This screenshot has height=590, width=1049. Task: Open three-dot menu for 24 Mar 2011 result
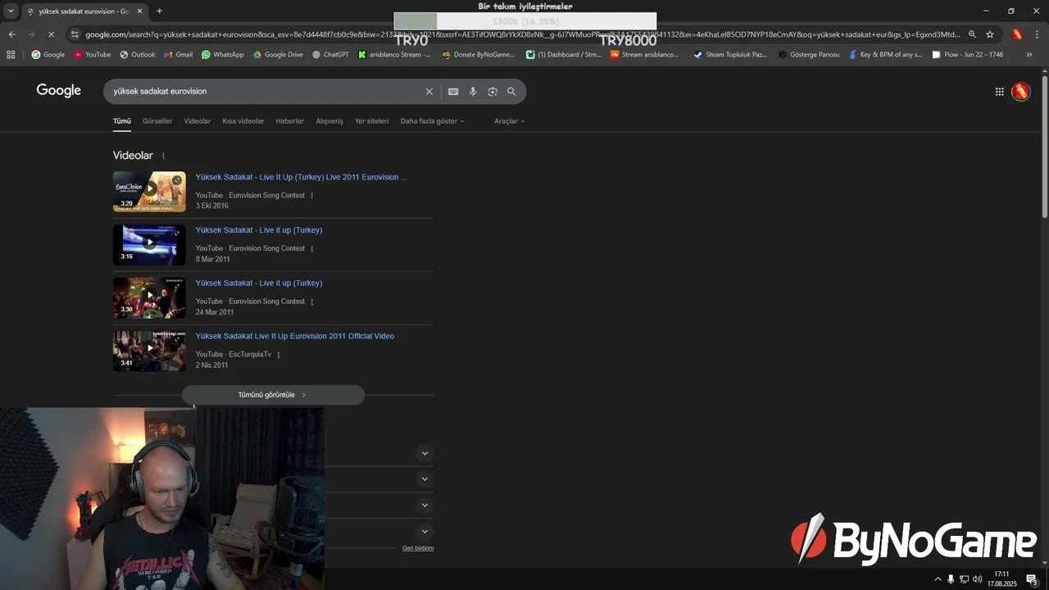coord(312,302)
